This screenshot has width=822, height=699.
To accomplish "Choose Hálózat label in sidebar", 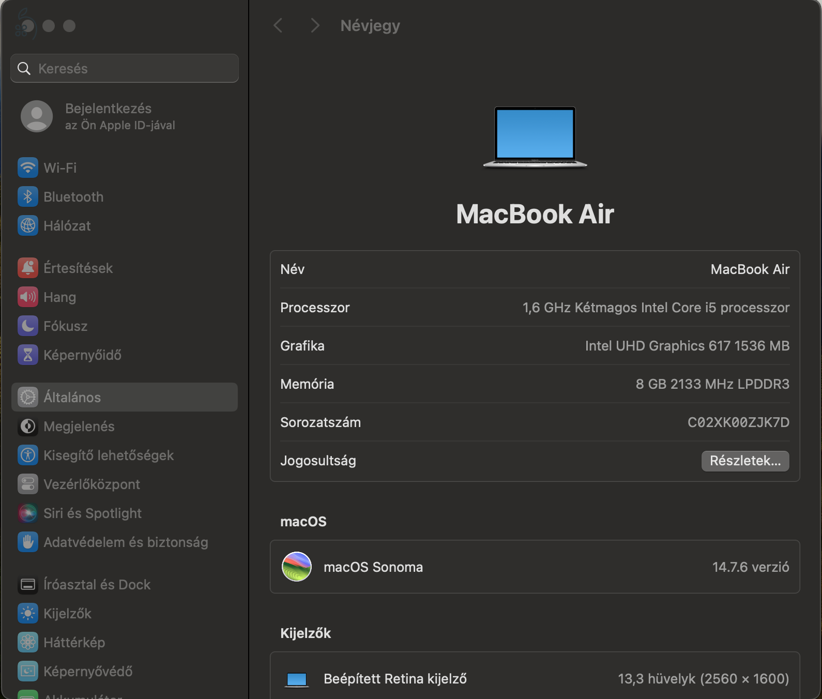I will coord(67,225).
